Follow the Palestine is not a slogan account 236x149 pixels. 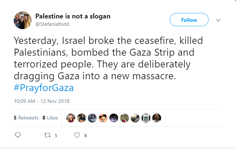[x=189, y=20]
